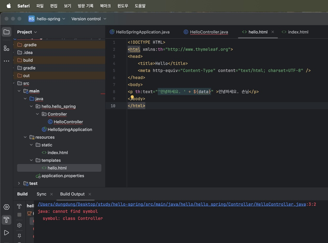Collapse the Controller package chevron
This screenshot has width=328, height=243.
point(37,114)
